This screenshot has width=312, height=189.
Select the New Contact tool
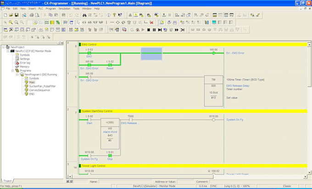pos(84,23)
